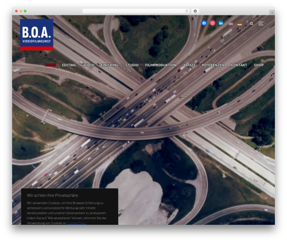
Task: Maximize the browser with green button
Action: click(x=25, y=11)
